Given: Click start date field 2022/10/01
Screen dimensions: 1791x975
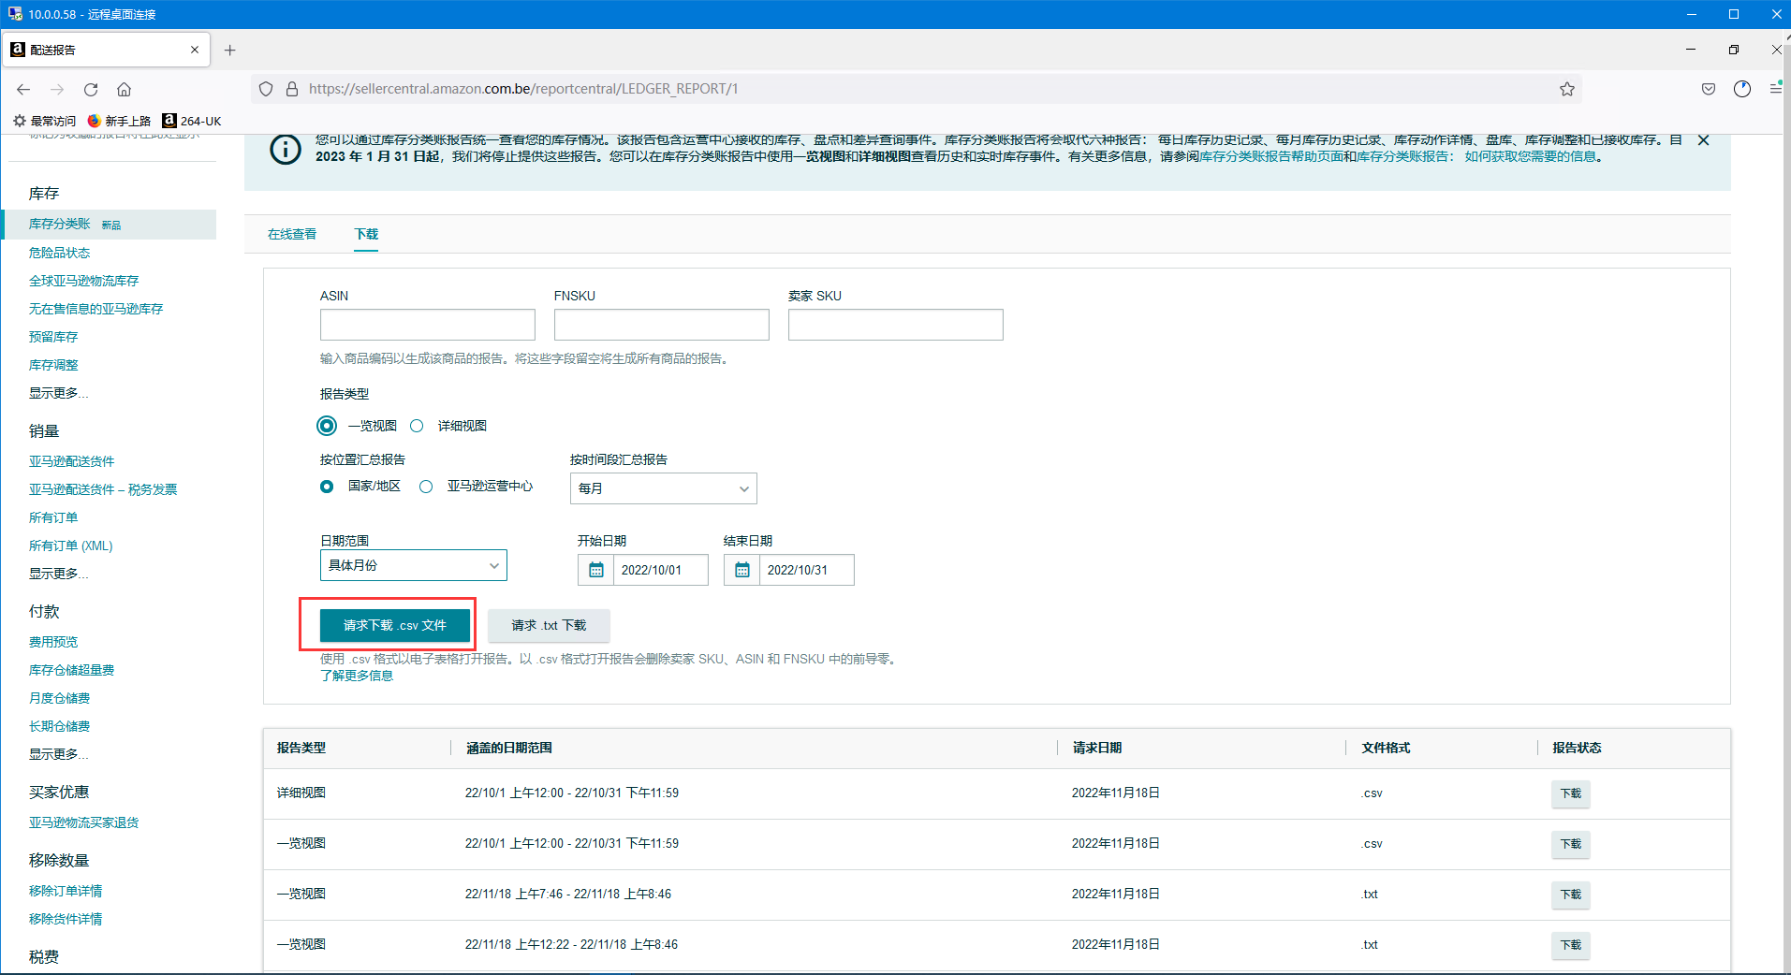Looking at the screenshot, I should [660, 570].
